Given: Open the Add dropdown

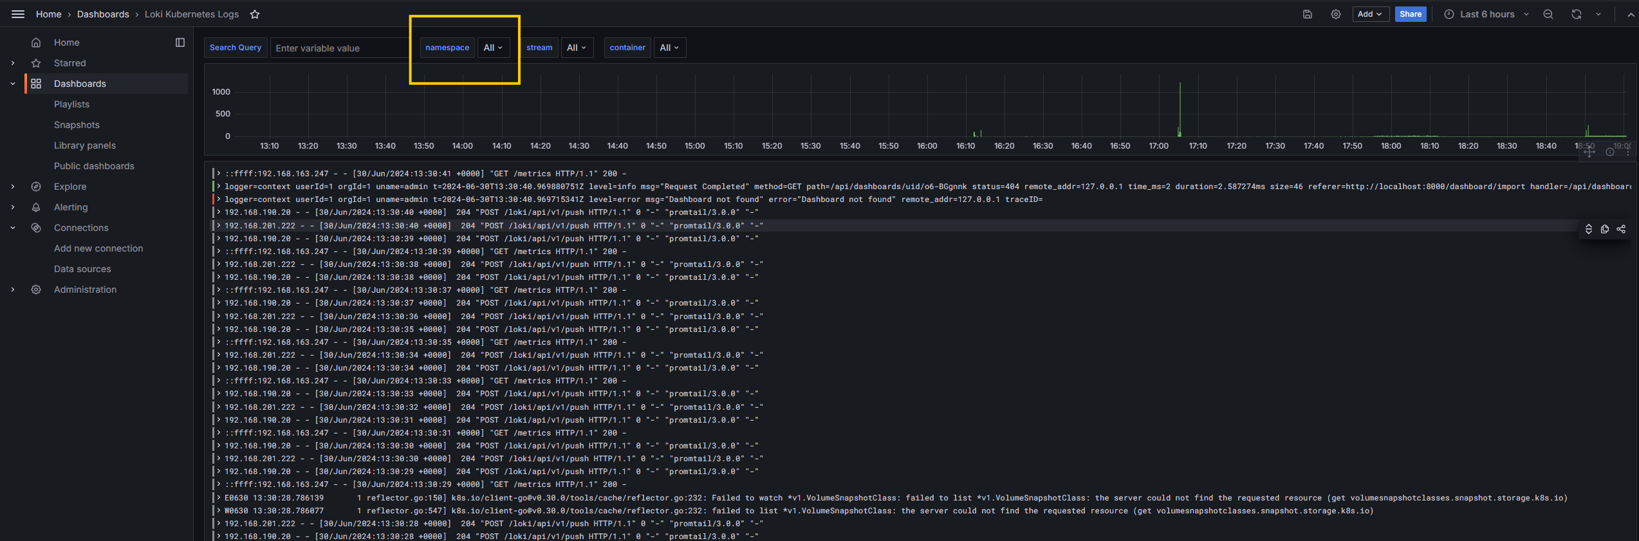Looking at the screenshot, I should (1371, 14).
